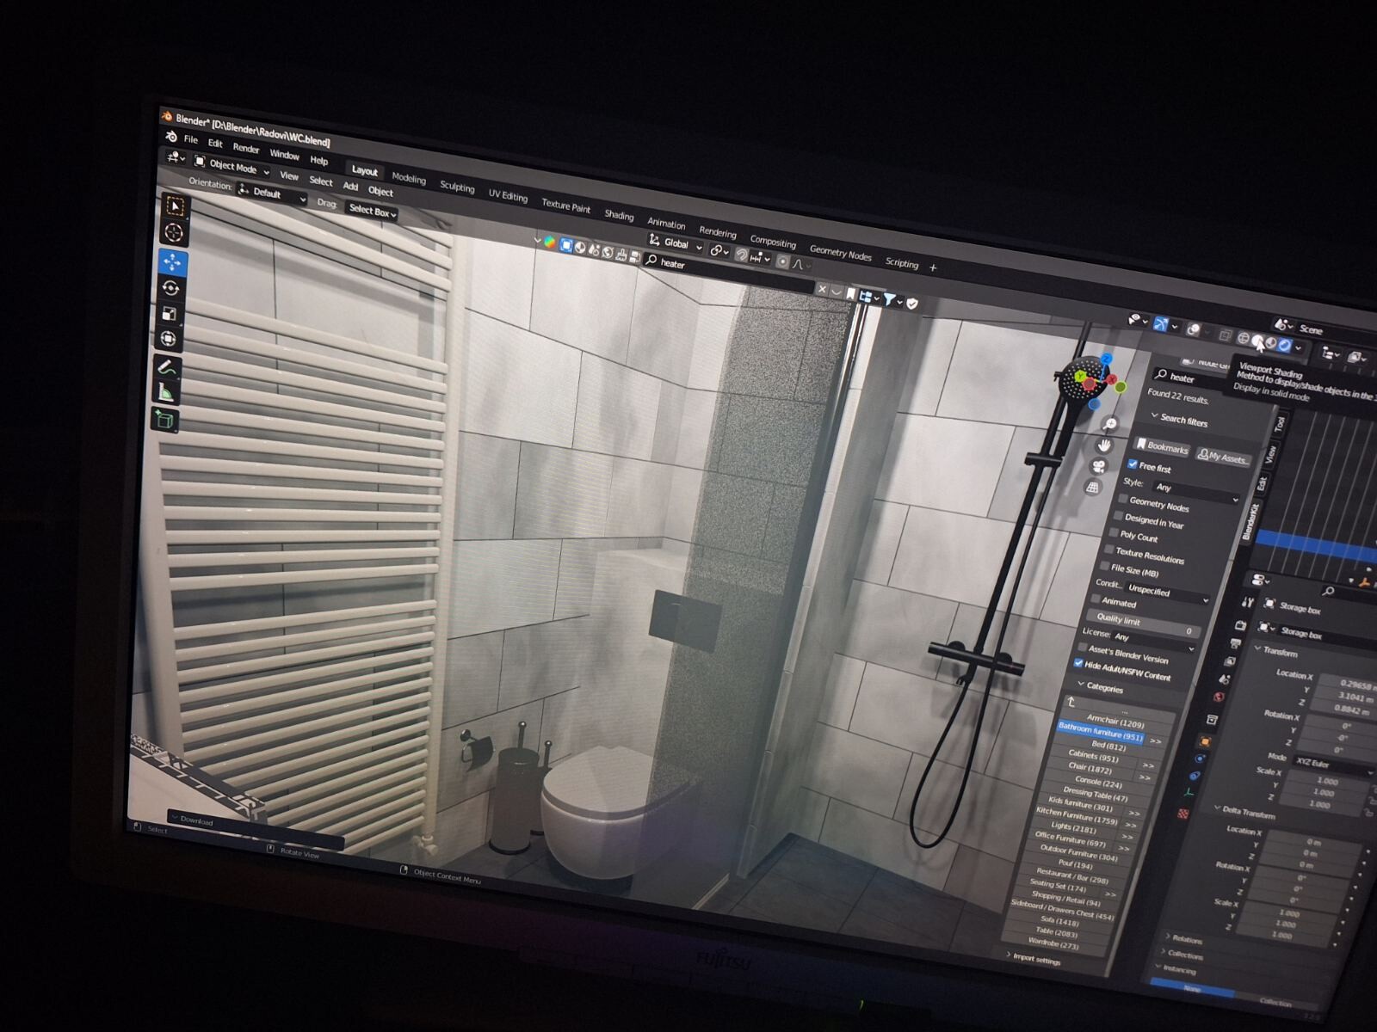This screenshot has height=1032, width=1377.
Task: Switch to Solid viewport shading
Action: (x=1258, y=341)
